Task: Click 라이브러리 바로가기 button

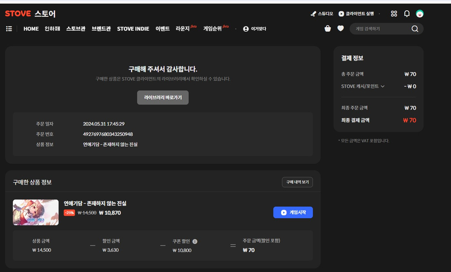Action: coord(163,98)
